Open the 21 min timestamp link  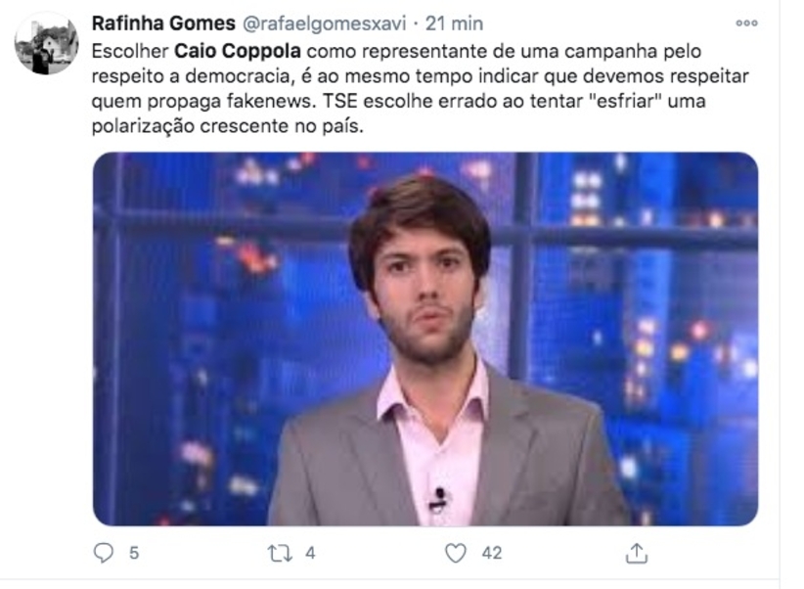(x=454, y=23)
